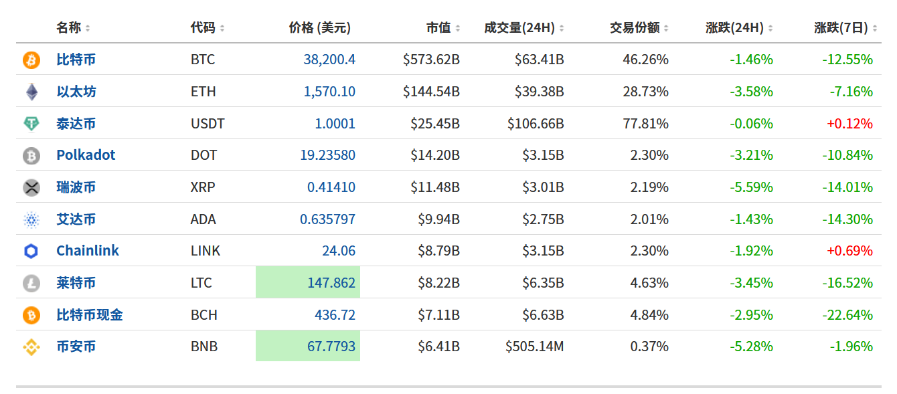This screenshot has height=394, width=897.
Task: Click the coin icon beside Polkadot
Action: [31, 156]
